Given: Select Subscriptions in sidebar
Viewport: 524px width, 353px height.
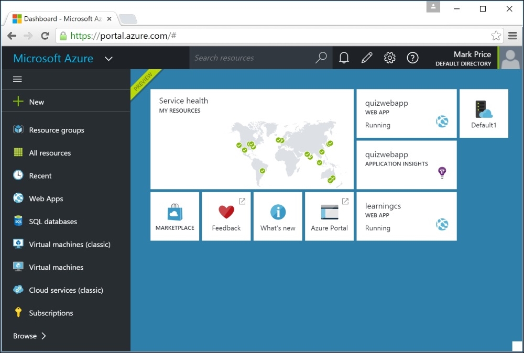Looking at the screenshot, I should pyautogui.click(x=65, y=313).
